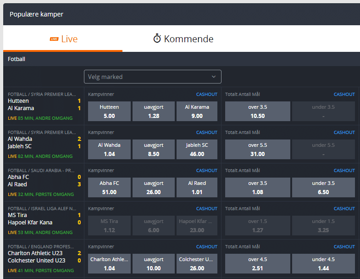Switch to the Kommende tab
This screenshot has width=360, height=279.
click(183, 39)
